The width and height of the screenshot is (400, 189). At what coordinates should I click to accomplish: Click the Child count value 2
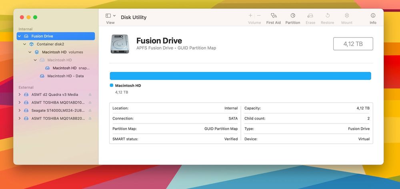pyautogui.click(x=368, y=118)
